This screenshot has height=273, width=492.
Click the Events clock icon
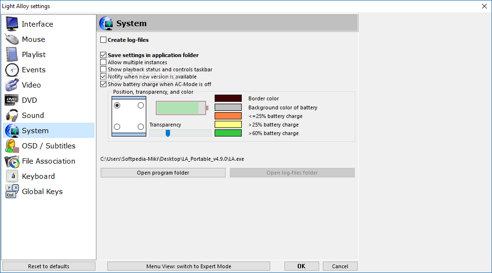[x=12, y=70]
